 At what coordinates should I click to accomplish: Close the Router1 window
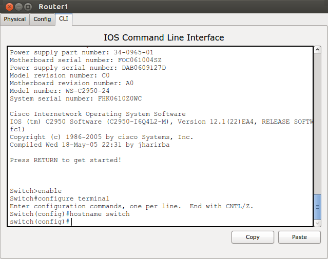(x=7, y=7)
